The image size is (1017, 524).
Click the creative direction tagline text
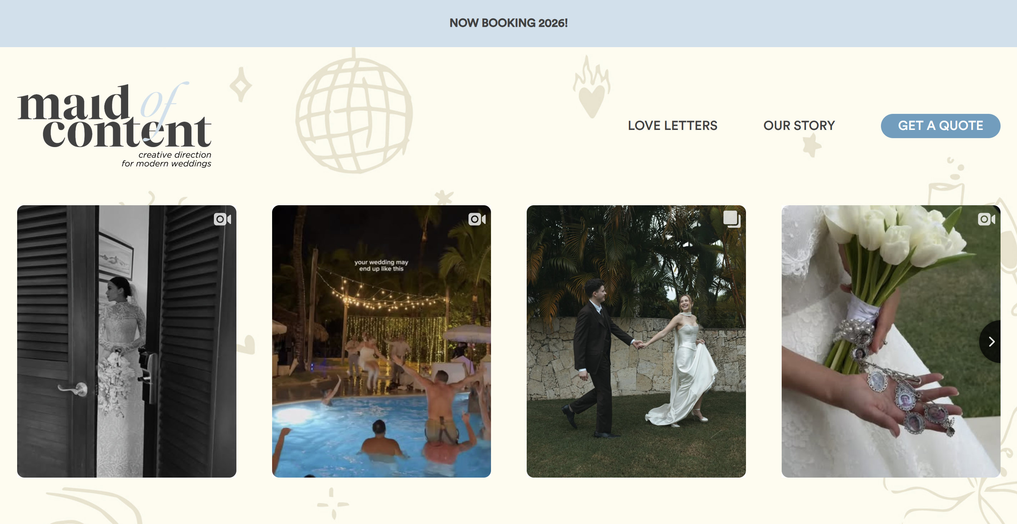pos(166,159)
